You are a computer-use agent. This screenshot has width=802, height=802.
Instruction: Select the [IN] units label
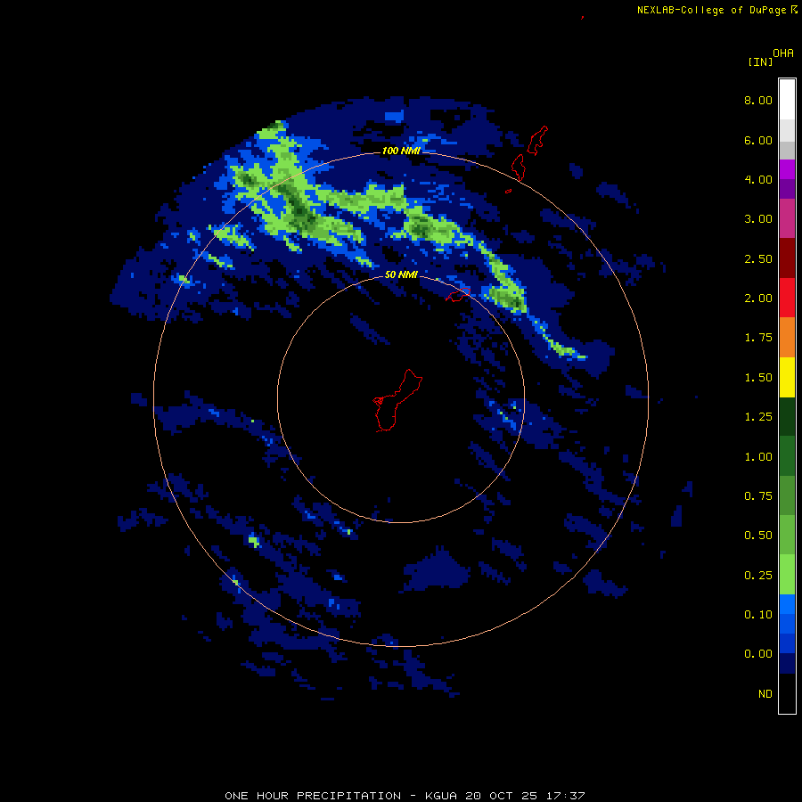(x=760, y=61)
